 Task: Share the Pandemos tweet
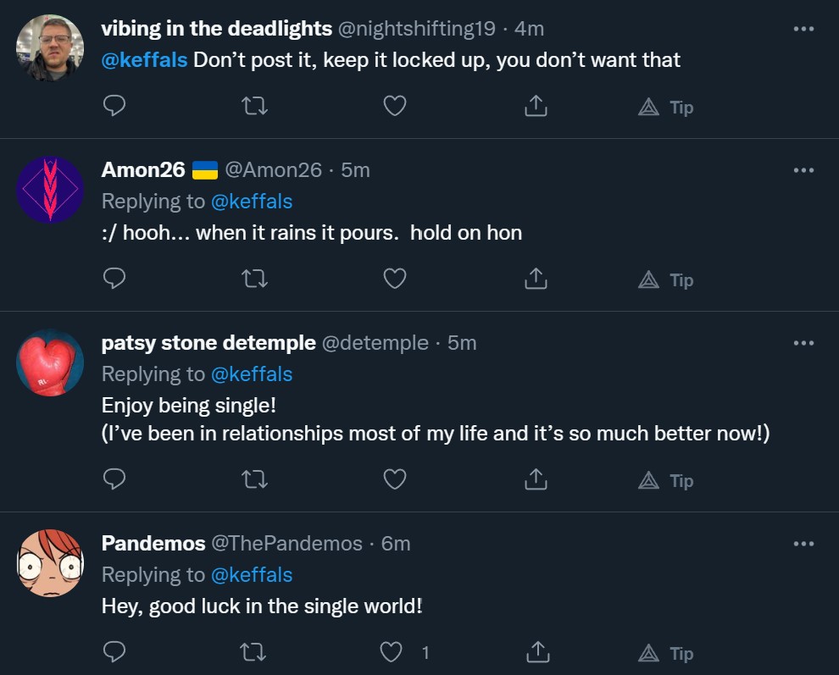tap(535, 653)
